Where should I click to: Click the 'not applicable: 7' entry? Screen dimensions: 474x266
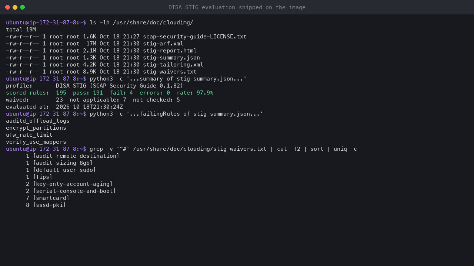click(x=98, y=100)
